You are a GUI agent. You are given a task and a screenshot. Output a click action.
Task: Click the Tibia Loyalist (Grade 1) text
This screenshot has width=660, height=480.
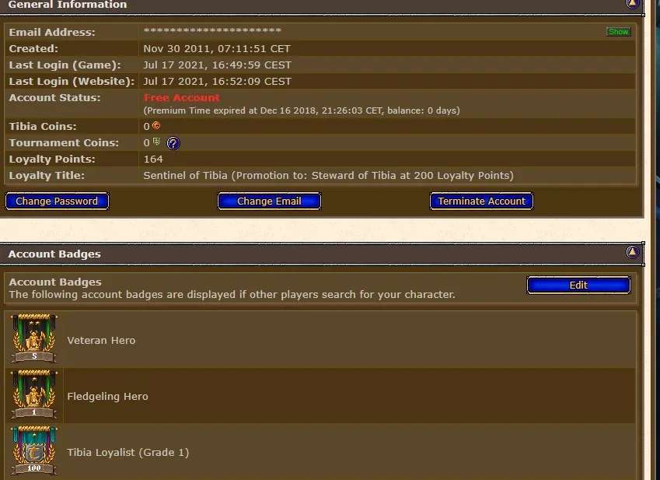click(x=128, y=453)
